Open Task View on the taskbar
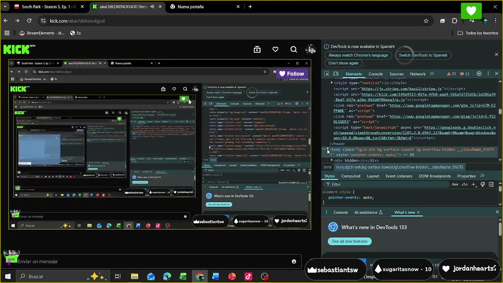503x283 pixels. [117, 277]
